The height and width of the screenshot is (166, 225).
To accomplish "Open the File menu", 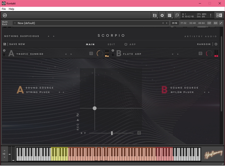I will point(4,9).
